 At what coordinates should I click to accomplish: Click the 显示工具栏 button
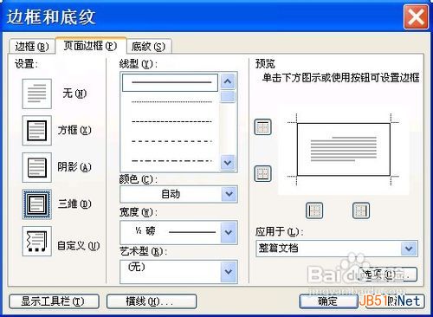[x=54, y=301]
